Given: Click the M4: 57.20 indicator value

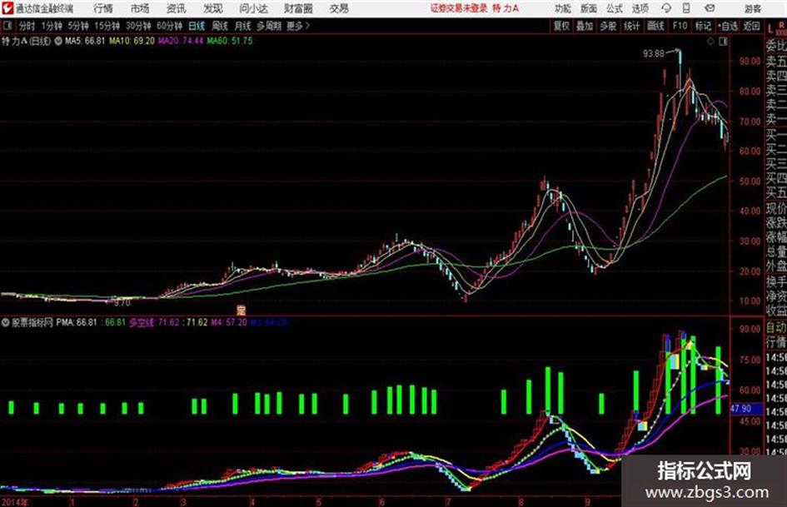Looking at the screenshot, I should pyautogui.click(x=229, y=322).
